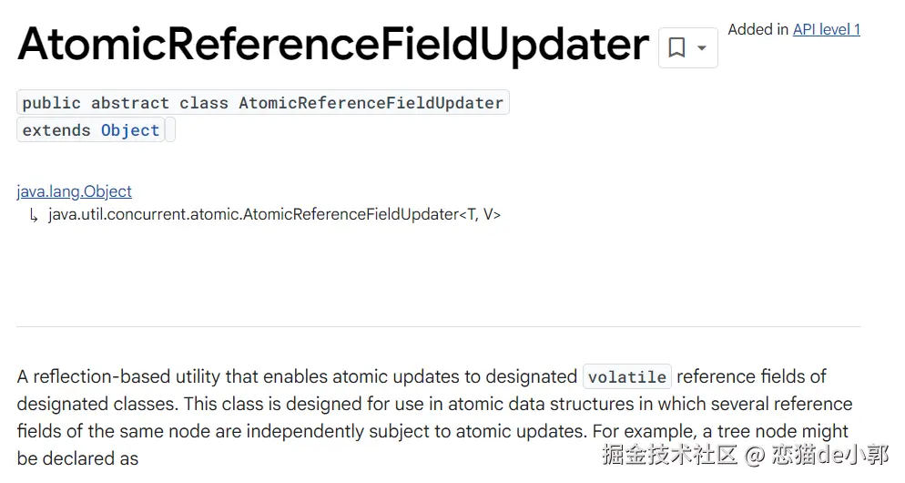Click the horizontal divider above the description
905x483 pixels.
coord(438,326)
